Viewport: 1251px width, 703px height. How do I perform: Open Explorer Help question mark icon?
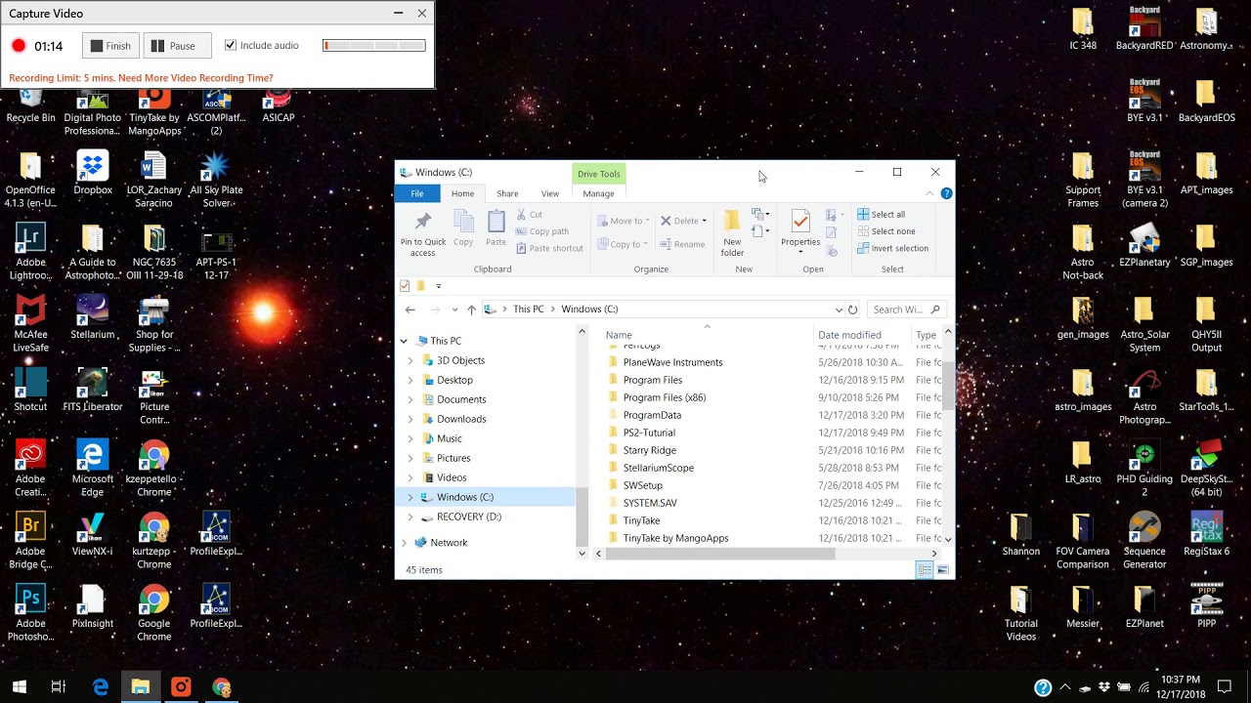(946, 193)
